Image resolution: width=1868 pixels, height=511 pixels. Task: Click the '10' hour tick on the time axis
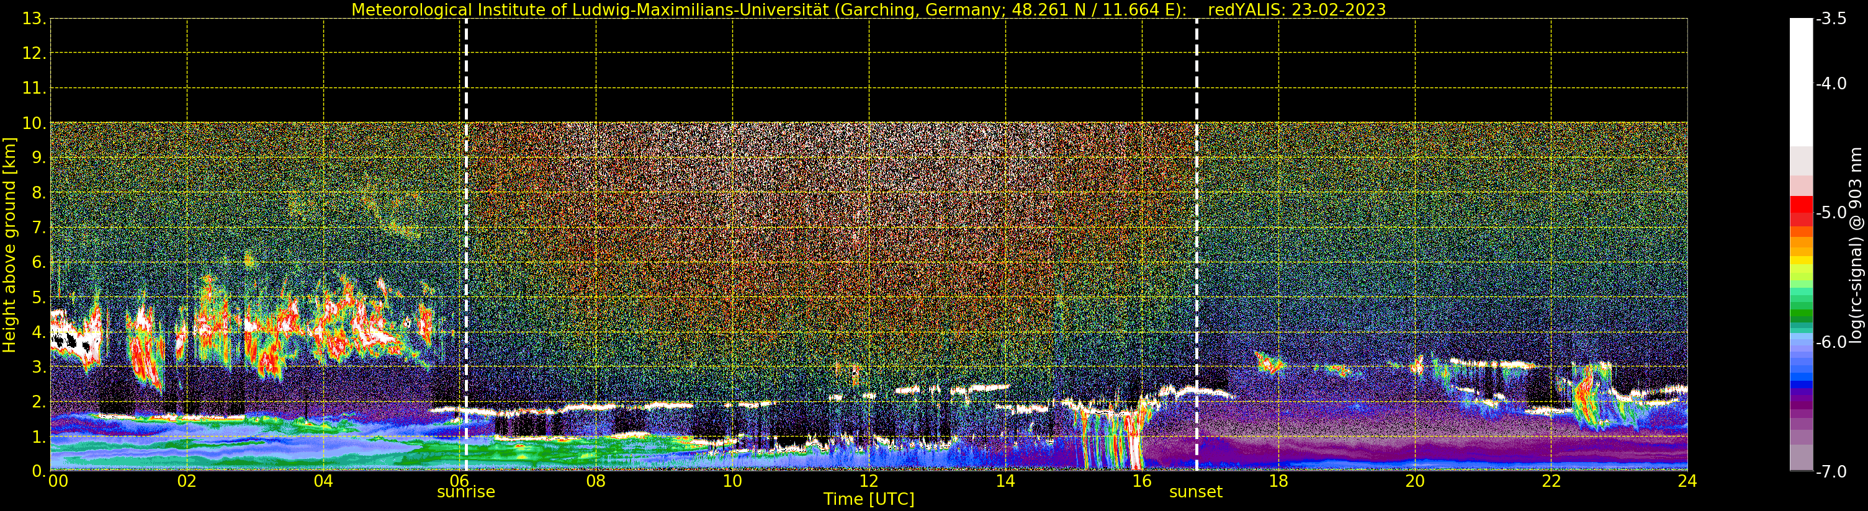[732, 481]
